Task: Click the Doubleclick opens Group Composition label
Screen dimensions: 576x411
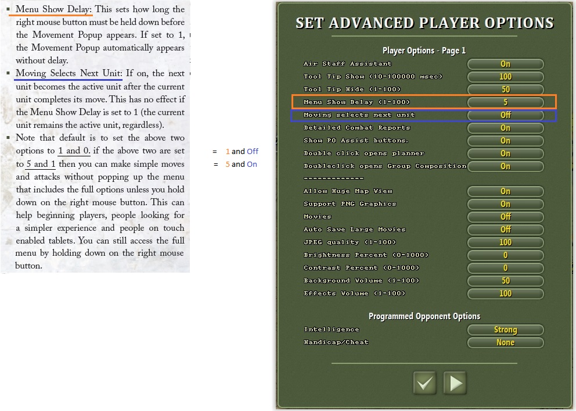Action: 385,166
